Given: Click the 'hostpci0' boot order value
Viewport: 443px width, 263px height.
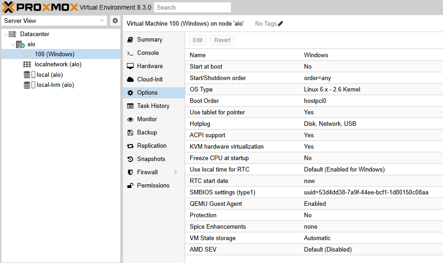Looking at the screenshot, I should [x=315, y=101].
